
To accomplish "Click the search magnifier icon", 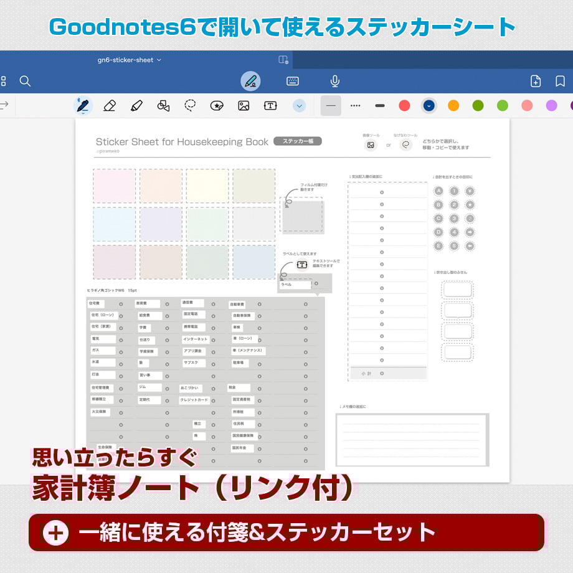I will [25, 81].
